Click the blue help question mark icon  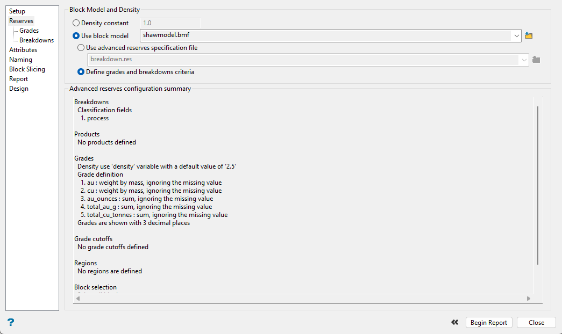11,322
